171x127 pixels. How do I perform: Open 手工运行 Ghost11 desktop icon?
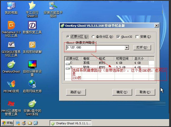click(x=32, y=6)
